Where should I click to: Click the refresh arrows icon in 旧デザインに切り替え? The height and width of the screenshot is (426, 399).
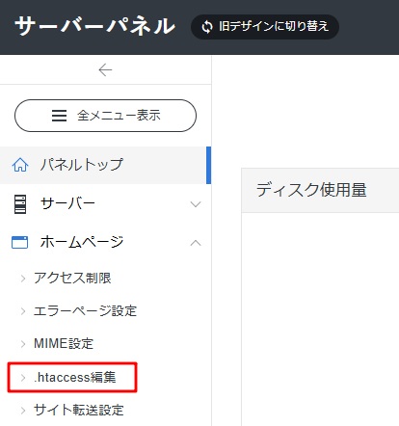pyautogui.click(x=207, y=27)
